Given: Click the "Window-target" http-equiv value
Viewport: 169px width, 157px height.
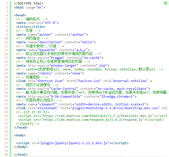Looking at the screenshot, I should point(64,65).
